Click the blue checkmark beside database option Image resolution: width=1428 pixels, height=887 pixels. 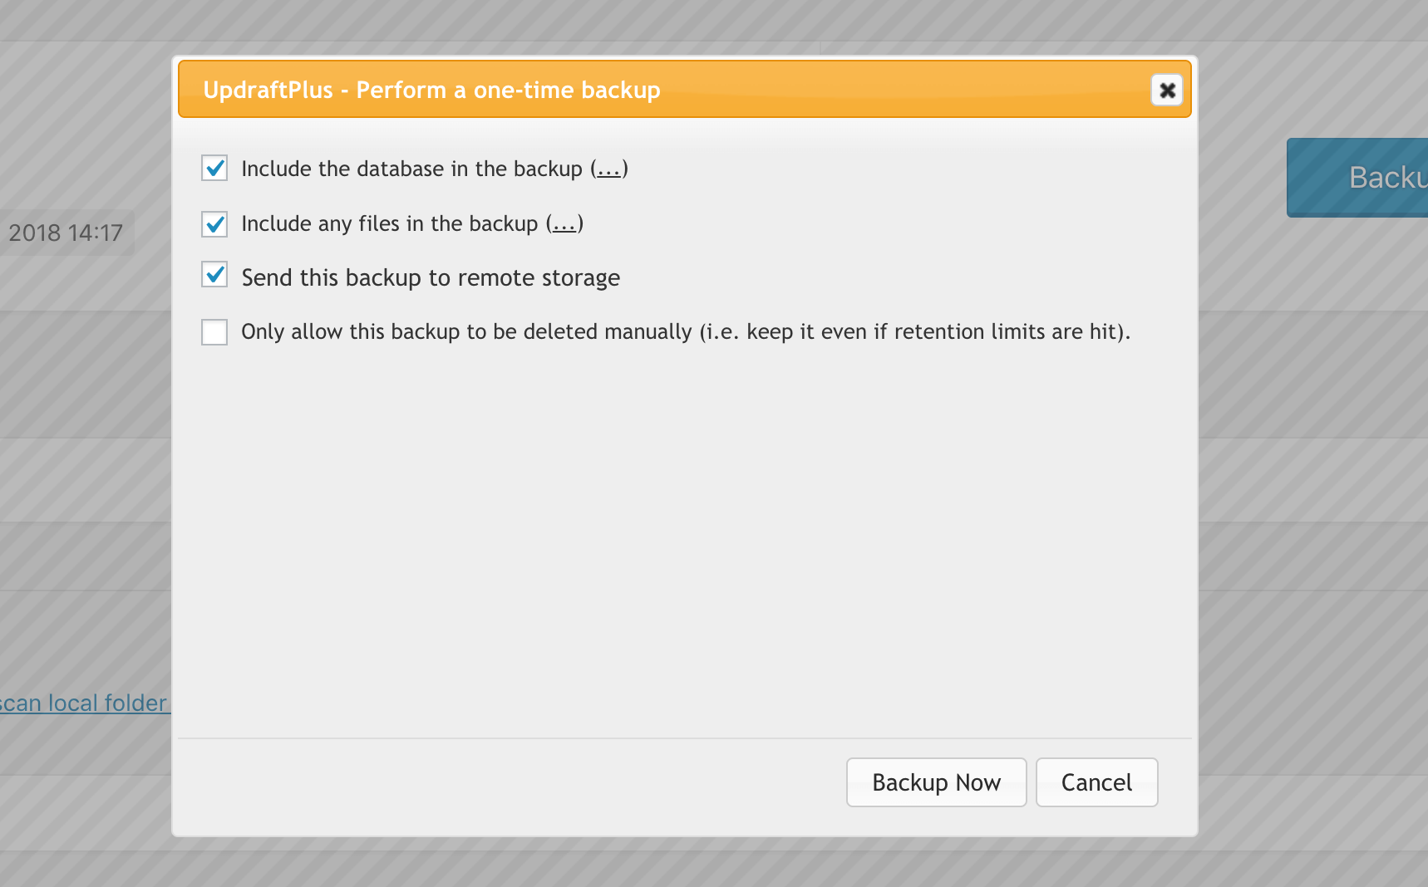click(215, 168)
